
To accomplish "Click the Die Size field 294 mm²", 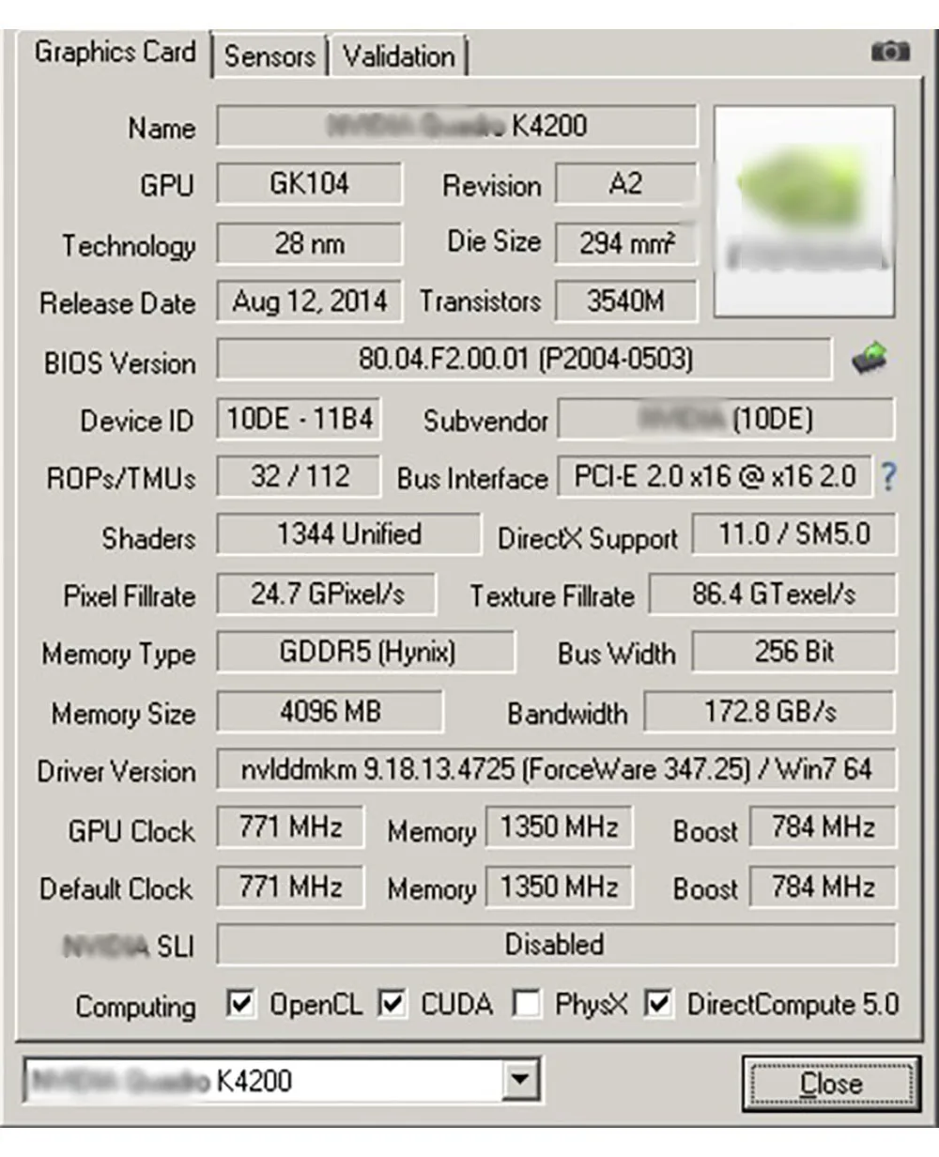I will pos(626,243).
